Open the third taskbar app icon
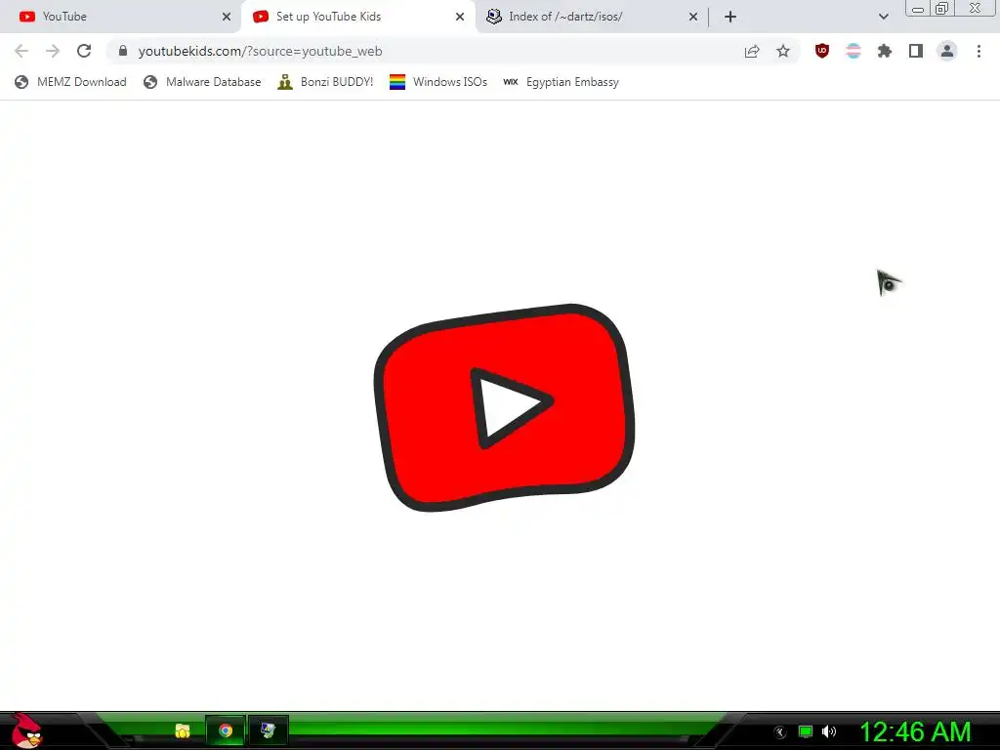 tap(268, 730)
